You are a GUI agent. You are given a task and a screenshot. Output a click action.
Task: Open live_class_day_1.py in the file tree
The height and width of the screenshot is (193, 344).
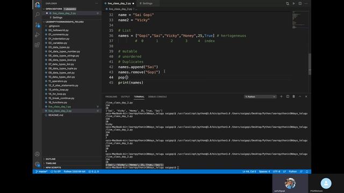click(60, 107)
